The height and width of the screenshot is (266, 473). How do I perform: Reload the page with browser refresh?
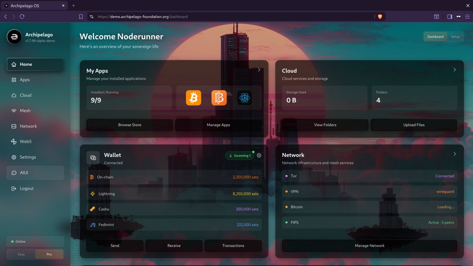click(22, 17)
